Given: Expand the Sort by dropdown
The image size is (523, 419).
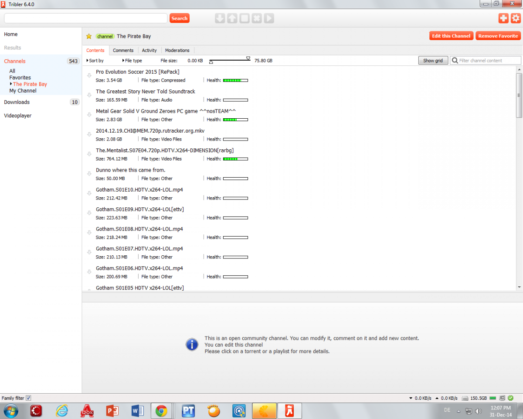Looking at the screenshot, I should [x=95, y=61].
